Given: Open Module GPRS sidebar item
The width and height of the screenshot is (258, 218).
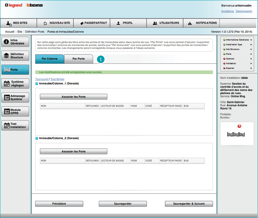Looking at the screenshot, I should pyautogui.click(x=15, y=111).
